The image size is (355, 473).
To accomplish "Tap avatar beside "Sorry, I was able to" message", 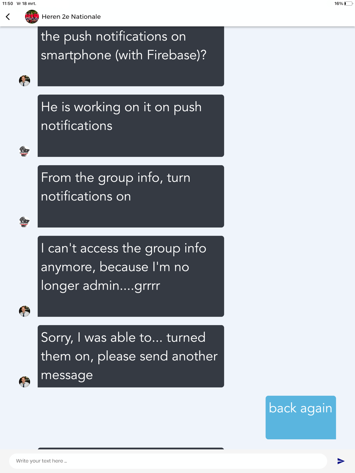I will pyautogui.click(x=24, y=382).
